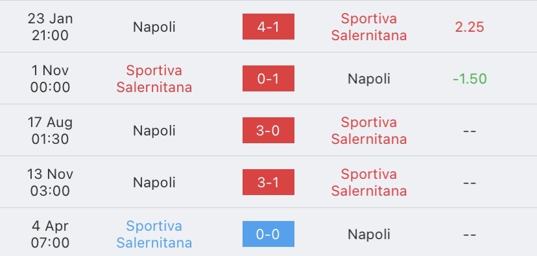Open the 0-1 score for 1 Nov match
Screen dimensions: 537x256
pos(268,78)
